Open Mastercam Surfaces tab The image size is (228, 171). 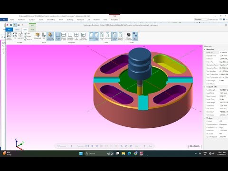coord(32,19)
